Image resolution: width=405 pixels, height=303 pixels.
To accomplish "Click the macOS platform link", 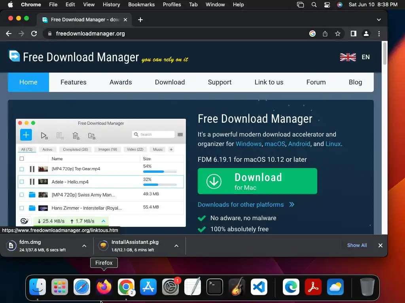I will pos(275,144).
